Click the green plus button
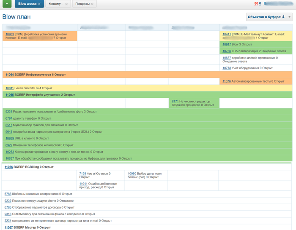Viewport: 296px width, 230px height. pyautogui.click(x=6, y=4)
